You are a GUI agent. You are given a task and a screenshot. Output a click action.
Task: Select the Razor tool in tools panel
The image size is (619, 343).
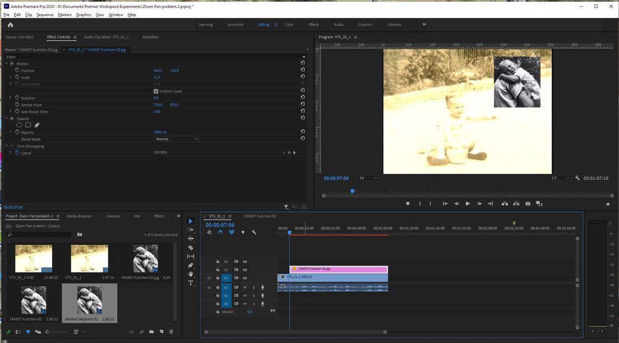pyautogui.click(x=191, y=247)
